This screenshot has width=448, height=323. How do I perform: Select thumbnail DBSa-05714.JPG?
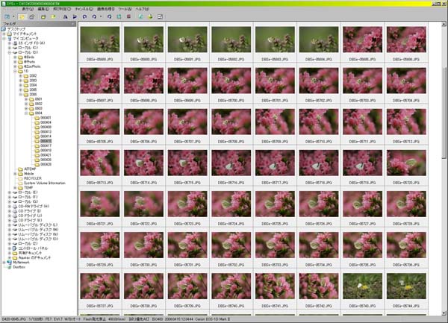point(143,163)
